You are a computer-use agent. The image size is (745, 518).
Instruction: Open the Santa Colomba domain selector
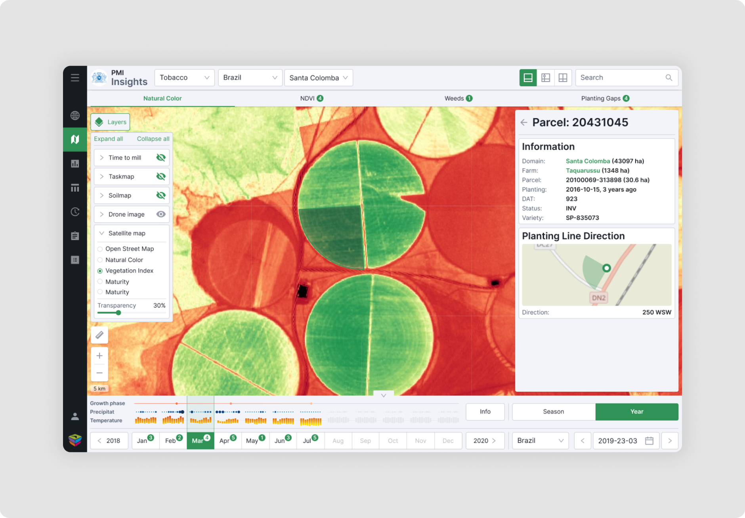[318, 78]
